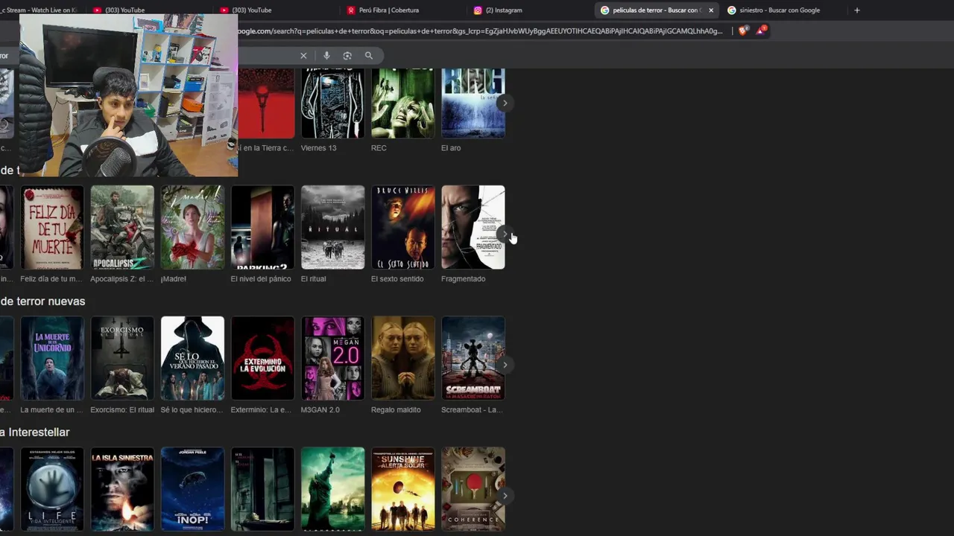954x536 pixels.
Task: Open the El nivel del pánico poster
Action: click(x=262, y=227)
